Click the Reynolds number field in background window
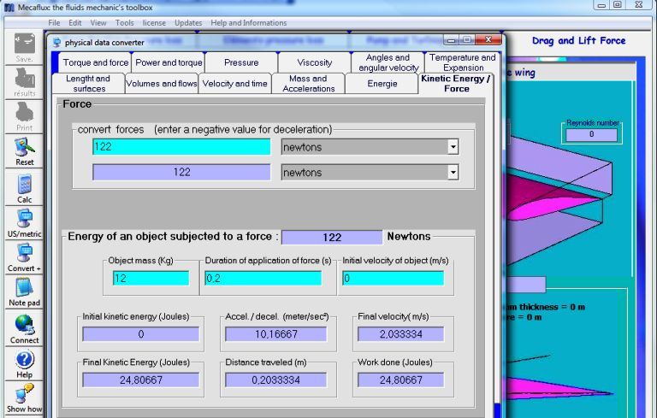 pos(591,134)
